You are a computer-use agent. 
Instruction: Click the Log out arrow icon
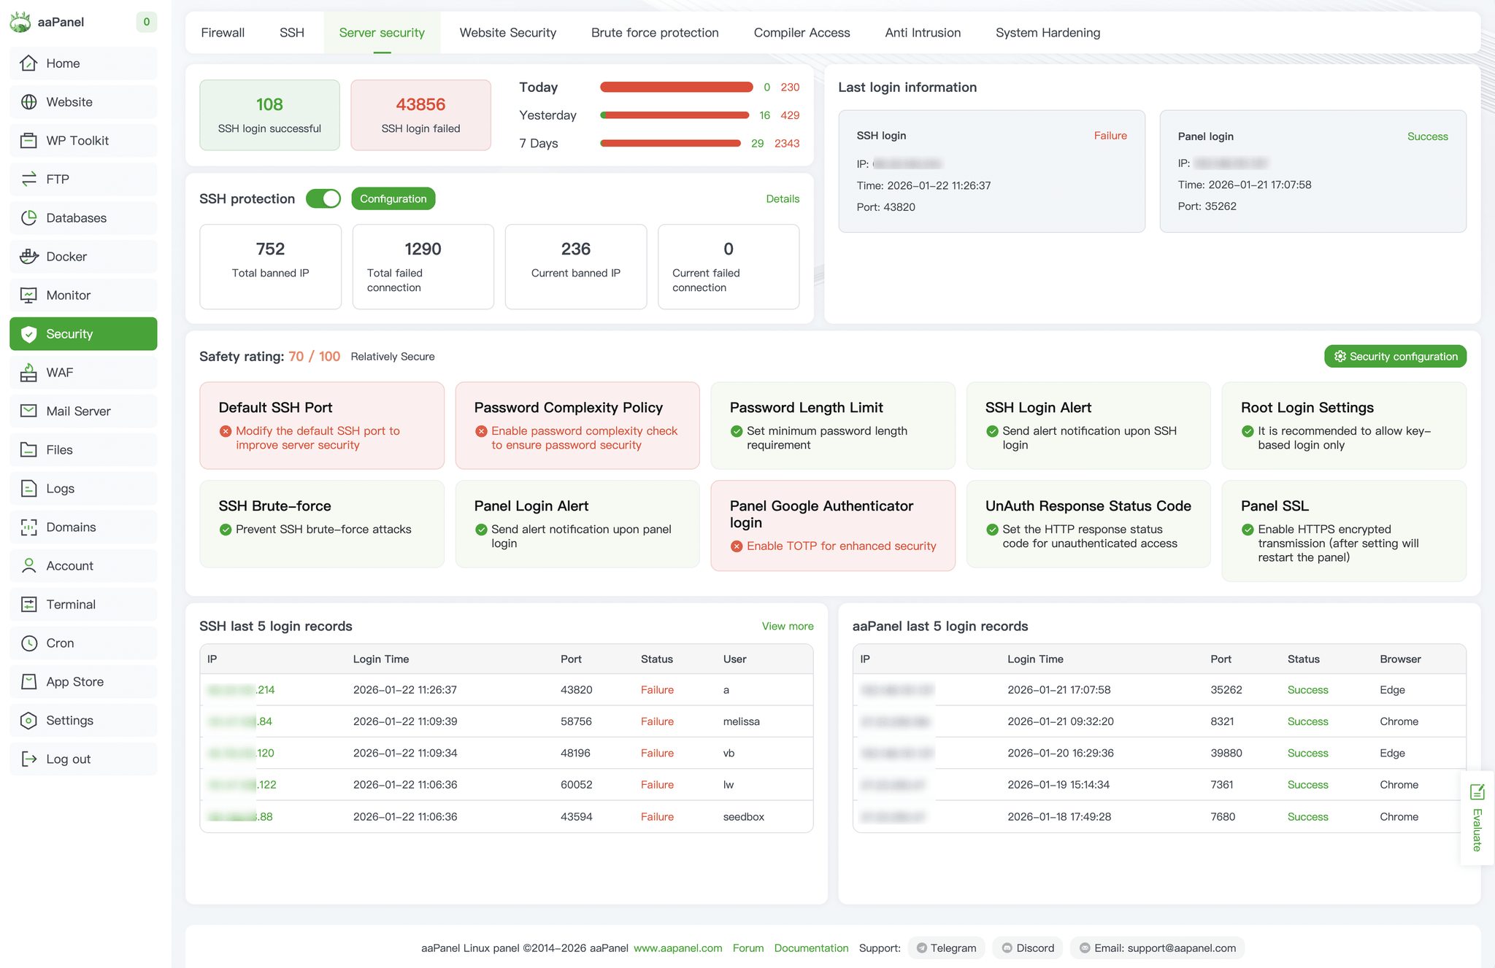[x=28, y=759]
